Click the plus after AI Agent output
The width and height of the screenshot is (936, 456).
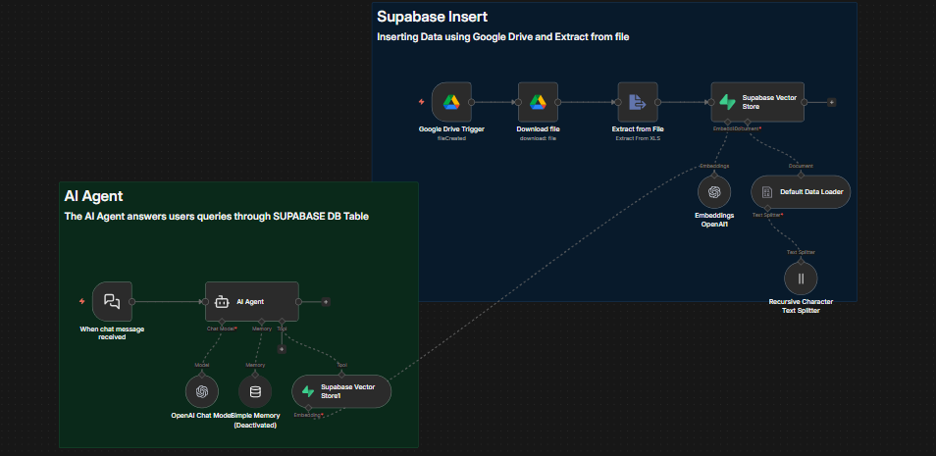(326, 301)
